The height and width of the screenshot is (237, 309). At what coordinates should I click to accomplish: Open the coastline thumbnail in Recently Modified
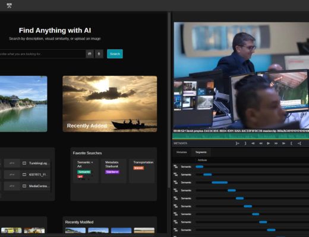click(x=75, y=230)
